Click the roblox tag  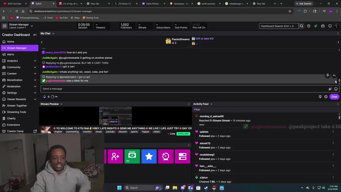[x=157, y=132]
